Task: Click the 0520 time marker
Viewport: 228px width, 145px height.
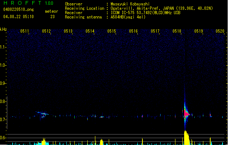Action: (220, 31)
